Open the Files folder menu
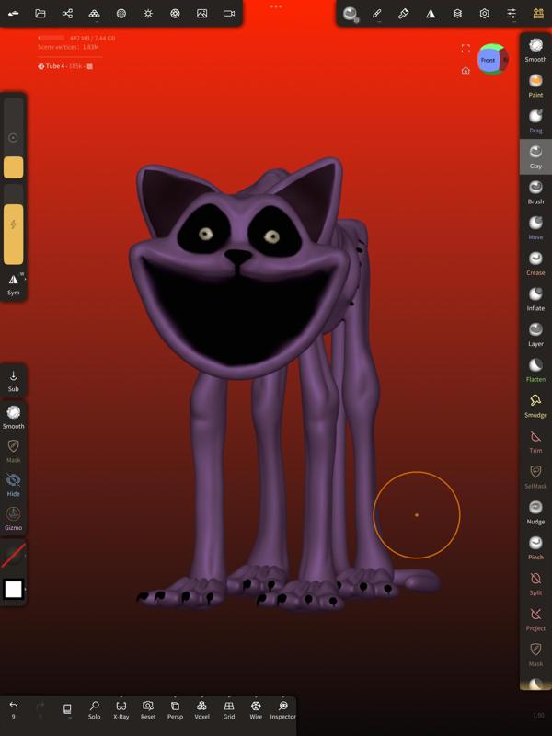 coord(40,14)
